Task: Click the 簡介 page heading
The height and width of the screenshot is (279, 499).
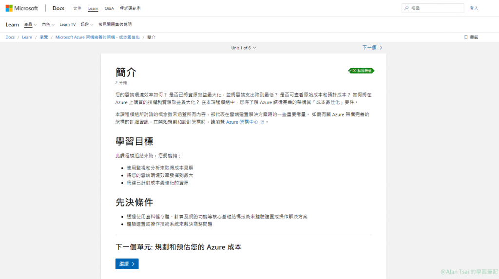Action: [x=126, y=72]
